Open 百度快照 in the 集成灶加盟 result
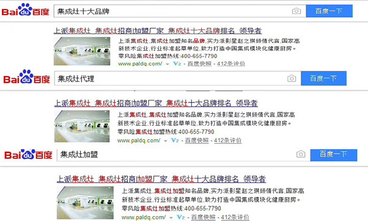 tap(203, 217)
